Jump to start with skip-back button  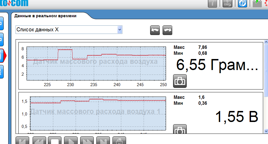pyautogui.click(x=22, y=141)
